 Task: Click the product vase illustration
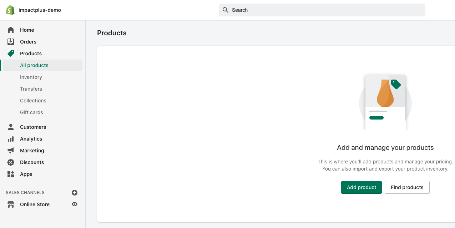click(385, 102)
